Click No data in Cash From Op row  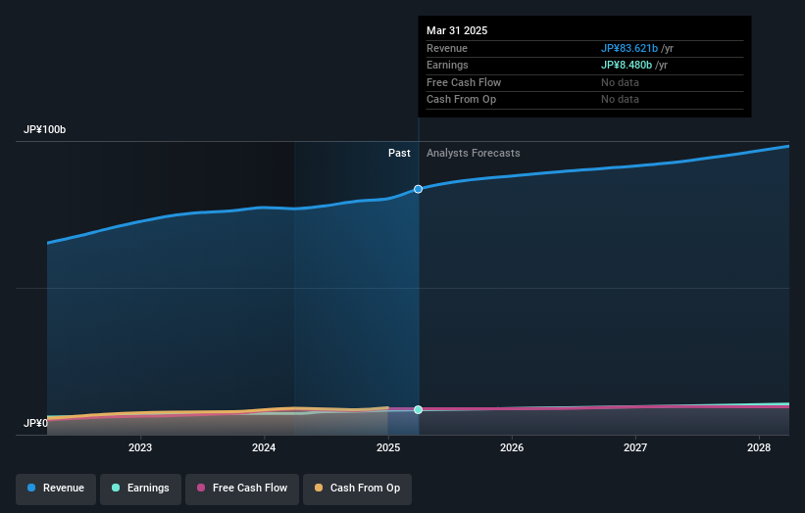coord(621,100)
